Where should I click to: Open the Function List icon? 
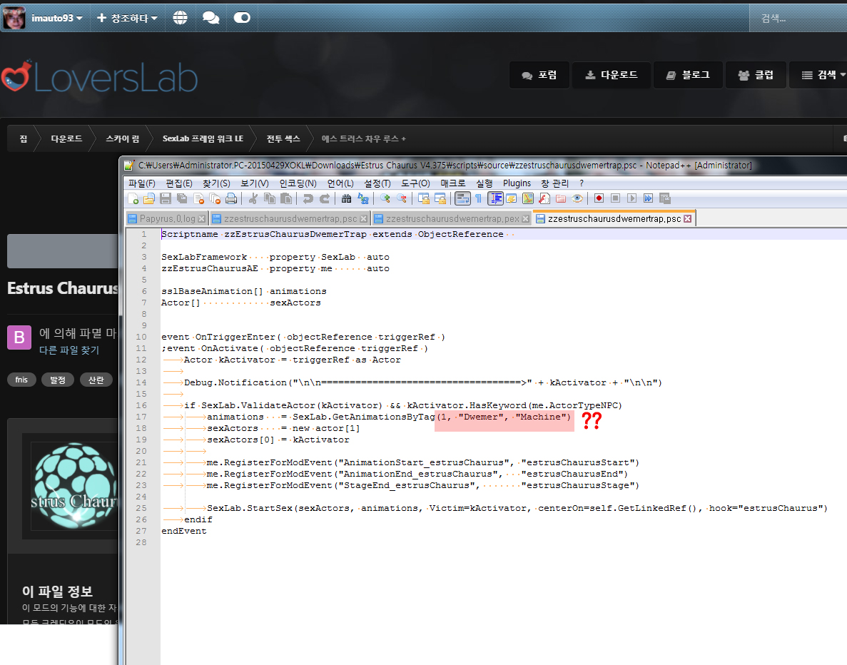coord(544,199)
